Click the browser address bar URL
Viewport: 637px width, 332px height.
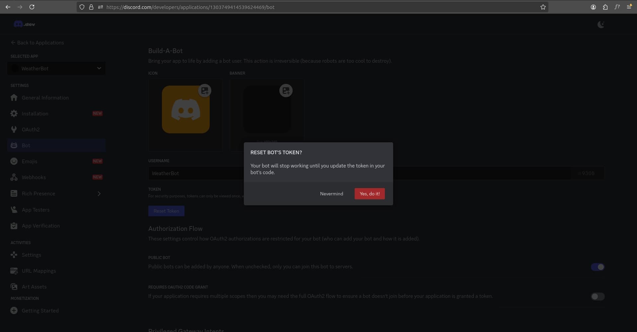click(x=190, y=7)
